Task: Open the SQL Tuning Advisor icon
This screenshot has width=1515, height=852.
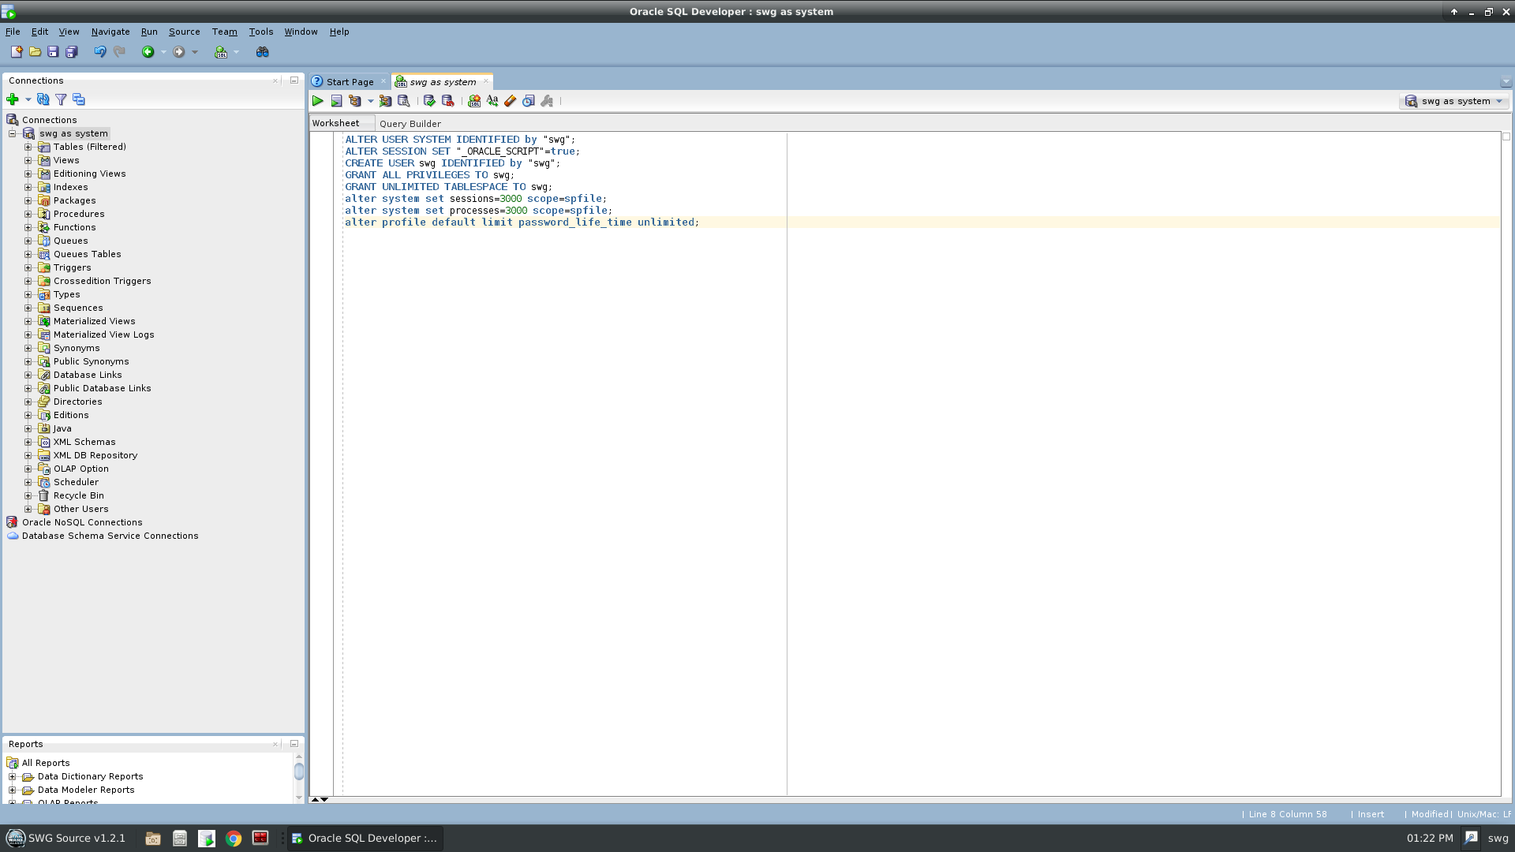Action: click(x=403, y=101)
